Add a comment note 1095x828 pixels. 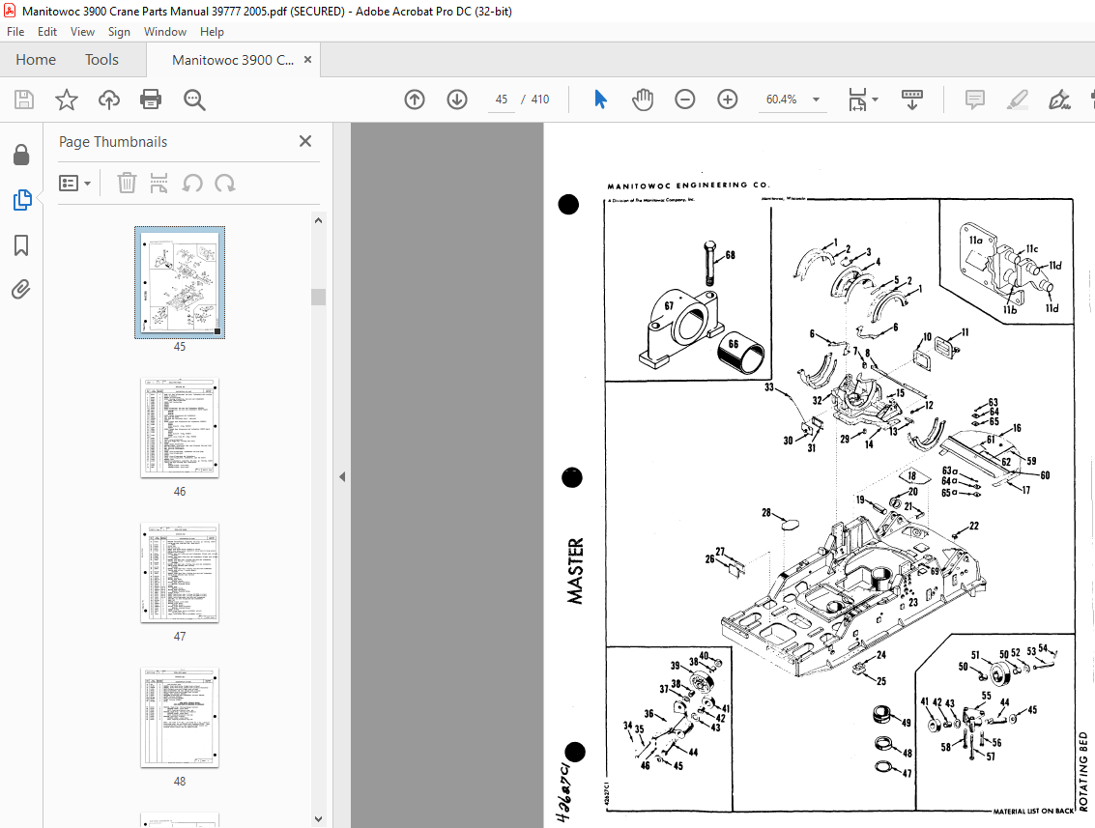point(975,100)
